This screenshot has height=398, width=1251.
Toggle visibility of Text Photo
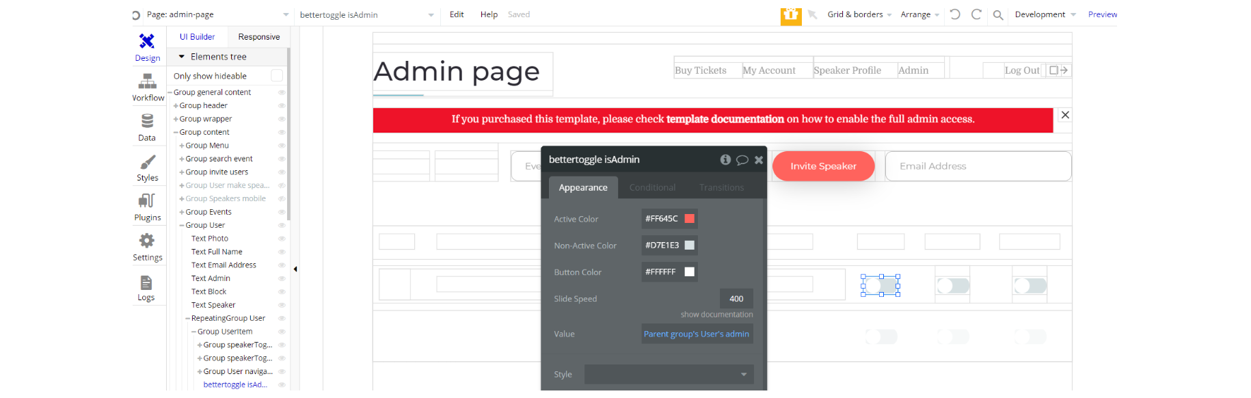point(282,239)
